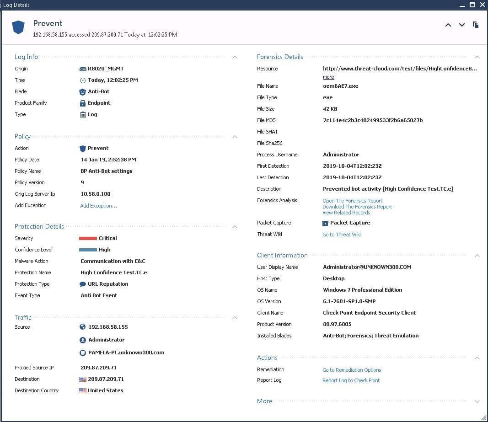488x422 pixels.
Task: Click the PAMELA-PC computer icon
Action: (83, 353)
